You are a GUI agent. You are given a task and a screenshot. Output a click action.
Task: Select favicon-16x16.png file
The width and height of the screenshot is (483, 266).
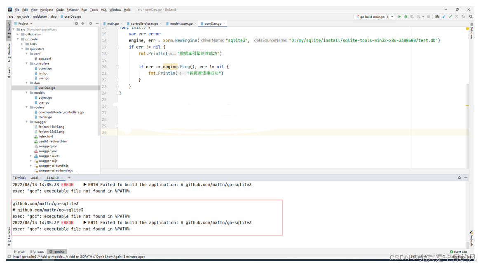(51, 127)
